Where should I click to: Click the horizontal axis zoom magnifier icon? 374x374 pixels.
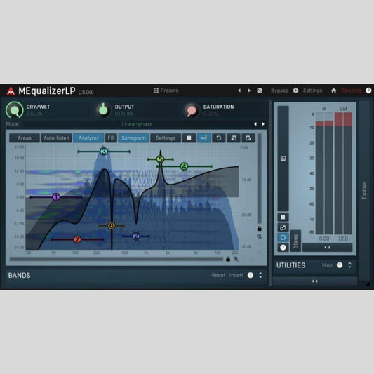[x=236, y=259]
